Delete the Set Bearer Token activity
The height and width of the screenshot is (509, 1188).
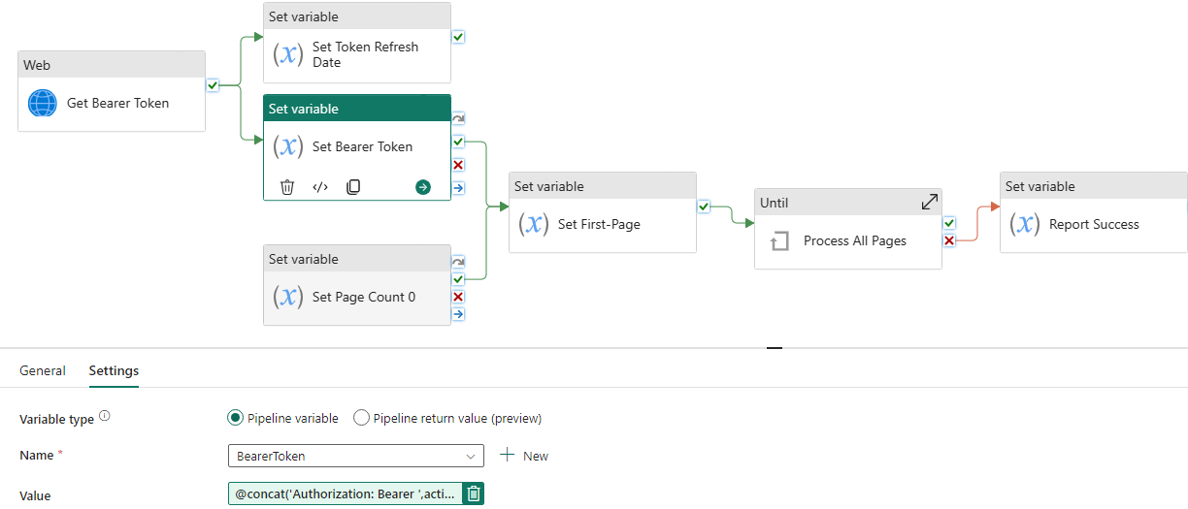click(287, 187)
